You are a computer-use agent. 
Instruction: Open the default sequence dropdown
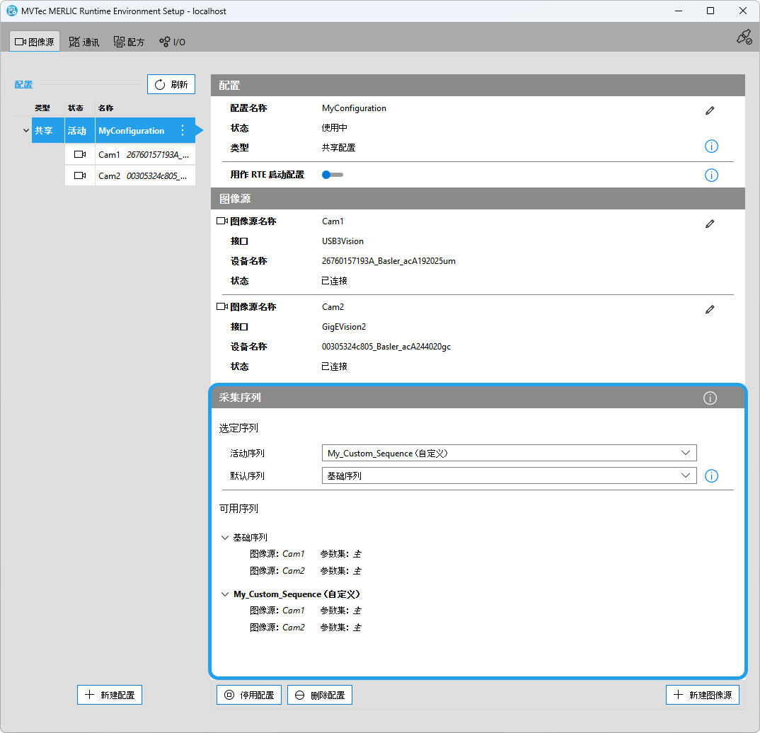[509, 475]
